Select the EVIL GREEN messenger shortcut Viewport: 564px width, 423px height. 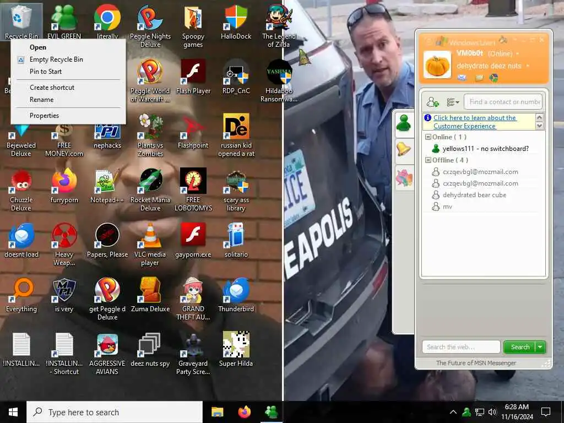[64, 22]
